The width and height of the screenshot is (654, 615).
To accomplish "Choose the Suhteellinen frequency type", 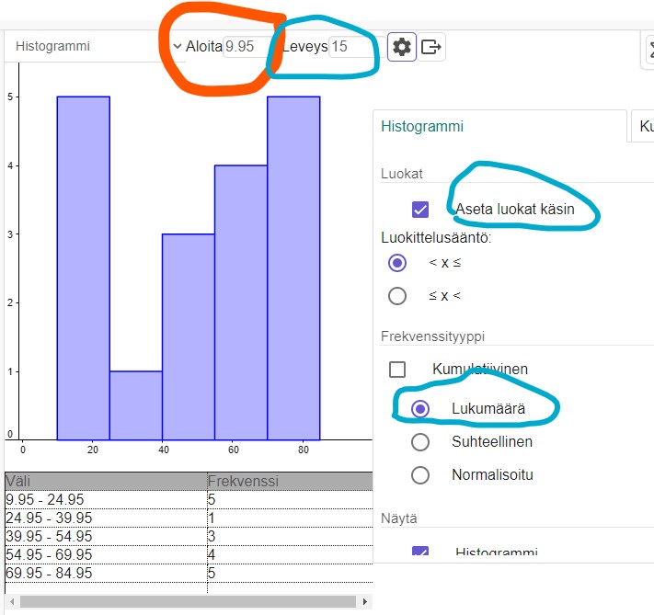I will coord(420,441).
